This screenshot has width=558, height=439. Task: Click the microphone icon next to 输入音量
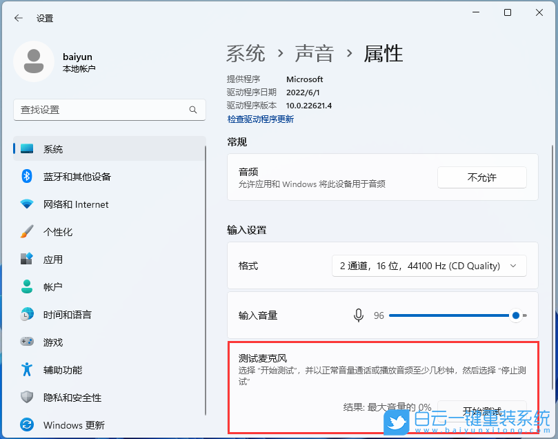[x=359, y=315]
